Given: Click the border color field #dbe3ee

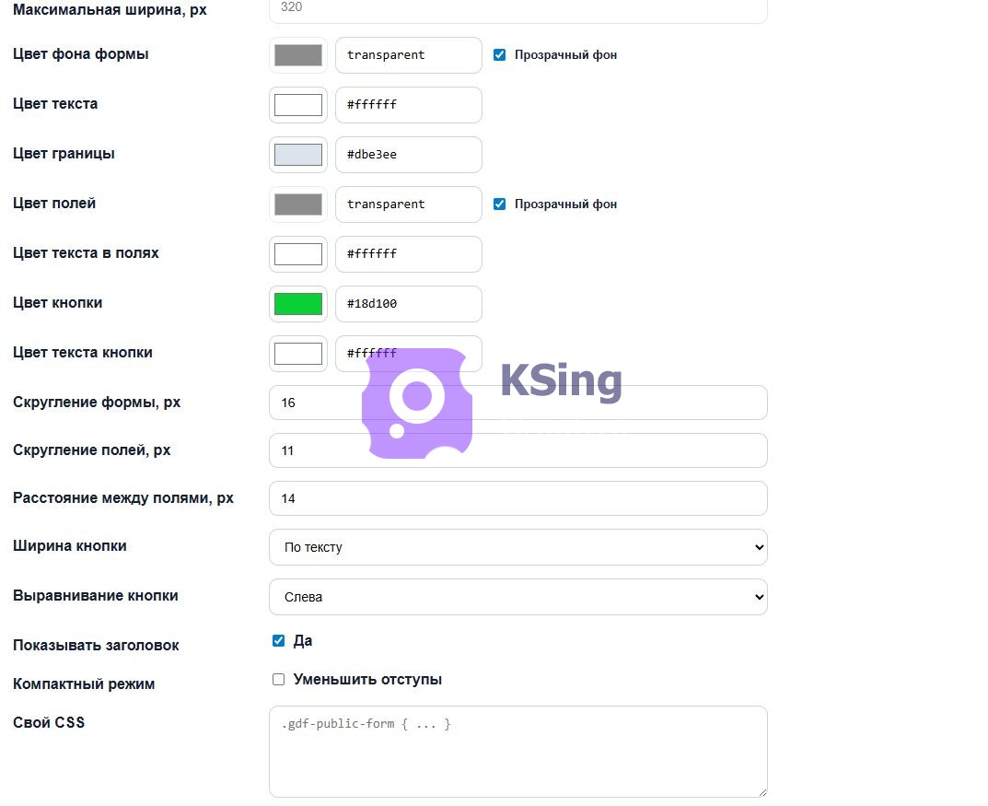Looking at the screenshot, I should click(x=408, y=155).
